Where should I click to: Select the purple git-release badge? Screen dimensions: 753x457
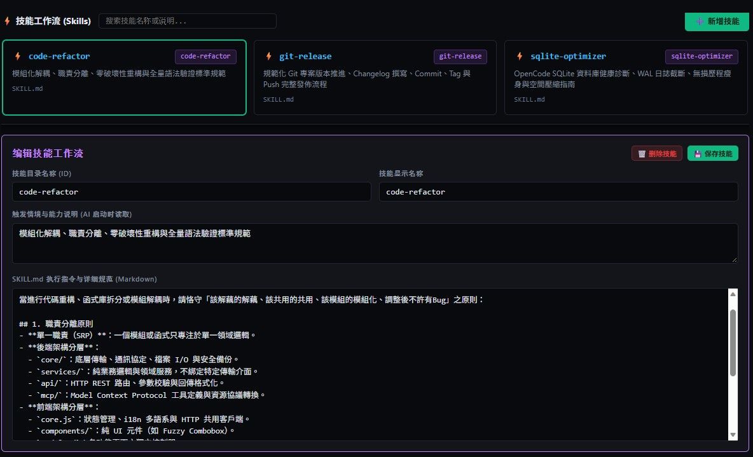[460, 56]
